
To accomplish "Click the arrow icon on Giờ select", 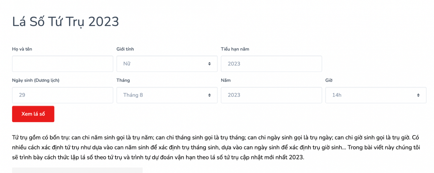I will (x=418, y=95).
